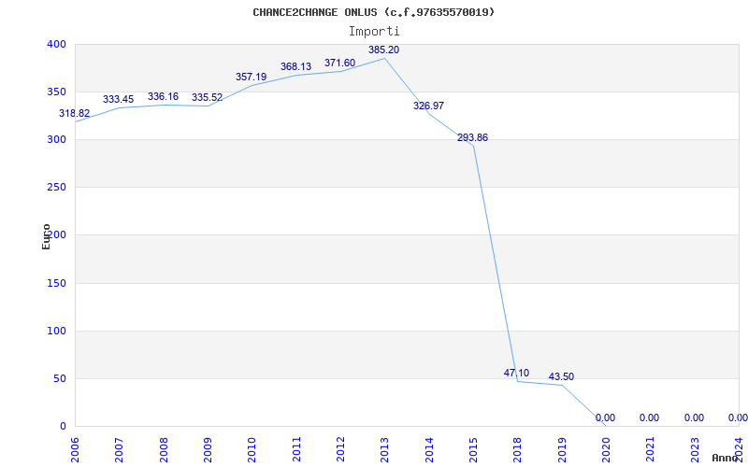Click the 300 y-axis tick label
Screen dimensions: 748x467
tap(56, 139)
